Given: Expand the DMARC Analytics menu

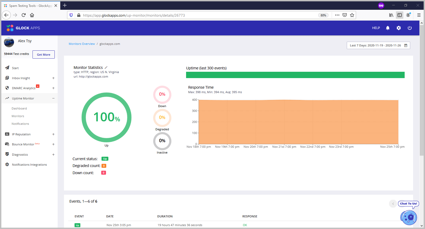Looking at the screenshot, I should [x=53, y=88].
